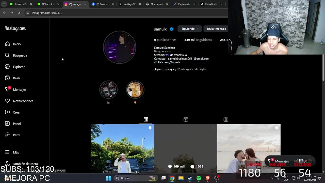The height and width of the screenshot is (183, 325).
Task: Open Perfil avatar in sidebar
Action: pyautogui.click(x=7, y=135)
